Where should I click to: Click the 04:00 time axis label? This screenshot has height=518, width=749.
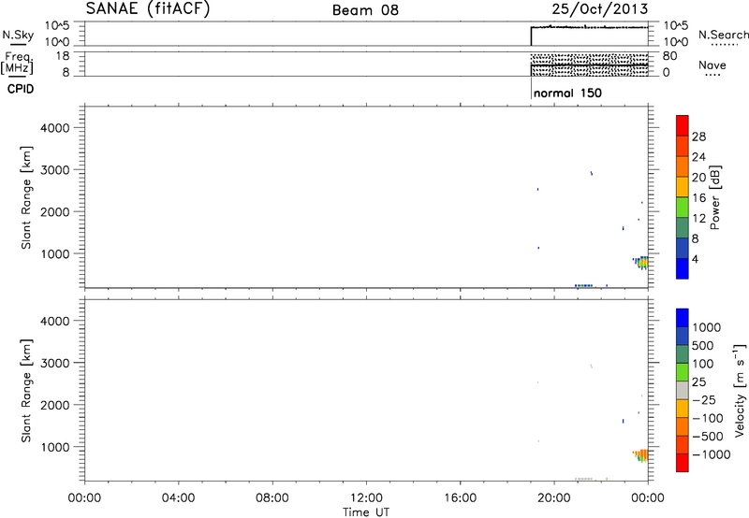179,498
